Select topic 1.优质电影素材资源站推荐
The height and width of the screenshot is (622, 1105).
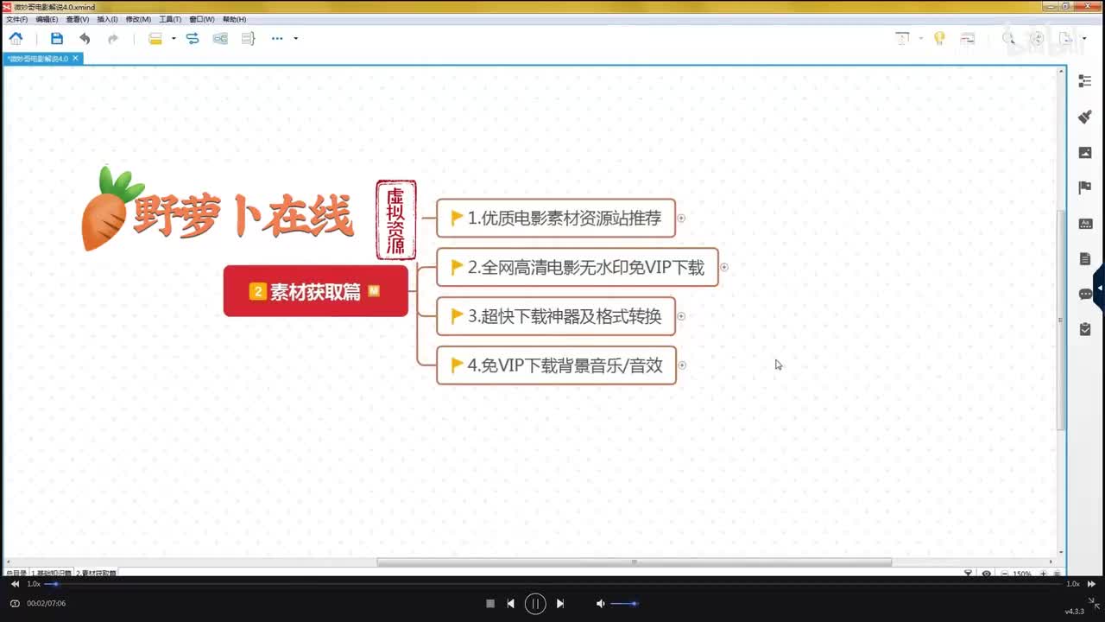[x=556, y=218]
